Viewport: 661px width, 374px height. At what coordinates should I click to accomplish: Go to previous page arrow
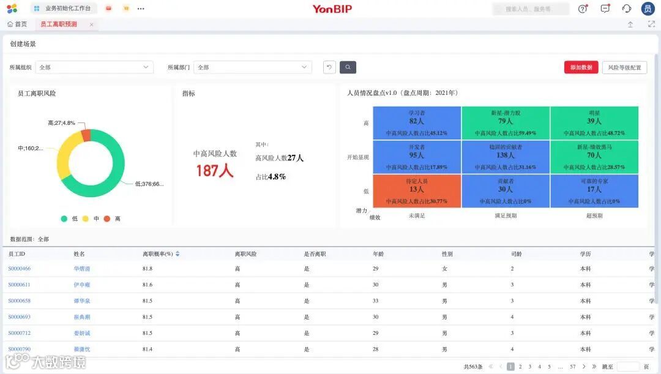pos(501,367)
